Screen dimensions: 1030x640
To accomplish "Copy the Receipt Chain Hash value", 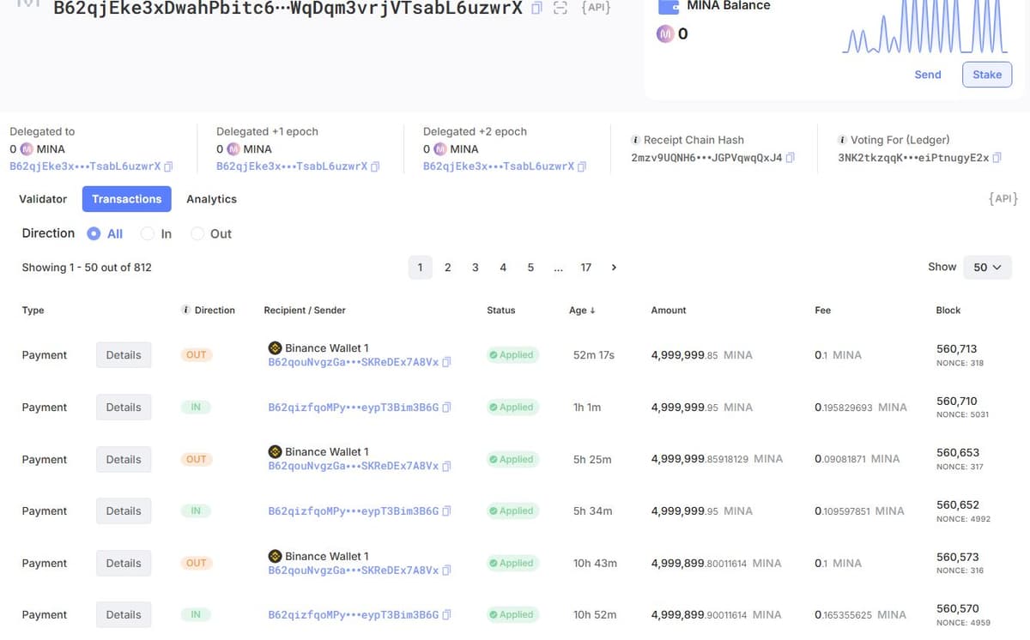I will coord(791,158).
